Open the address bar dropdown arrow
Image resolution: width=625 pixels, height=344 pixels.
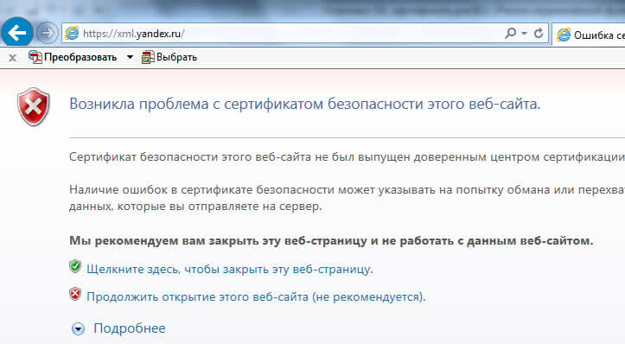pos(524,33)
